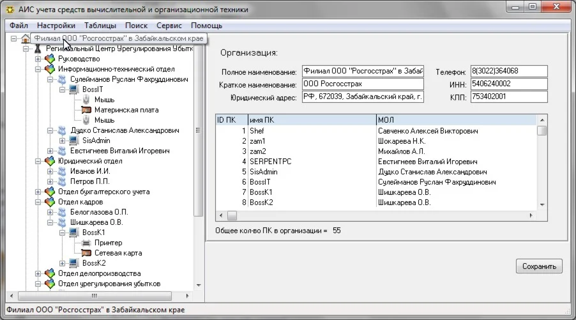Click the Сетевая карта network card icon

pos(86,254)
